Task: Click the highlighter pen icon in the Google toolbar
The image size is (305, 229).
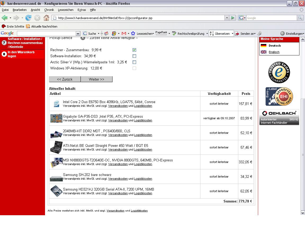Action: tap(259, 33)
